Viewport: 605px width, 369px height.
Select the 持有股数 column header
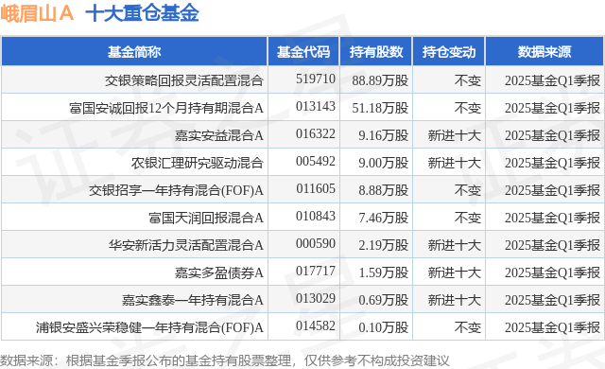coord(376,52)
